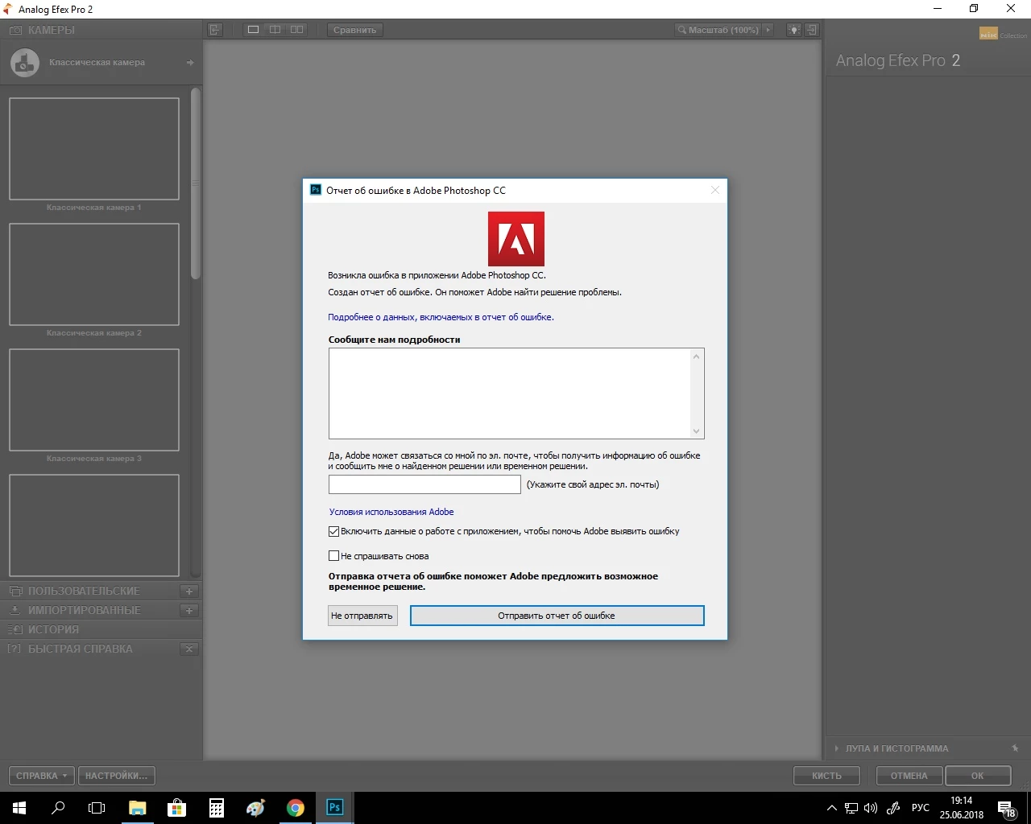Image resolution: width=1031 pixels, height=824 pixels.
Task: Select the Классическая камера 1 preset thumbnail
Action: pyautogui.click(x=94, y=149)
